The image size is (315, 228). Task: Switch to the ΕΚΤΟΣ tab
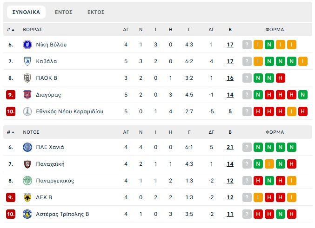(96, 12)
